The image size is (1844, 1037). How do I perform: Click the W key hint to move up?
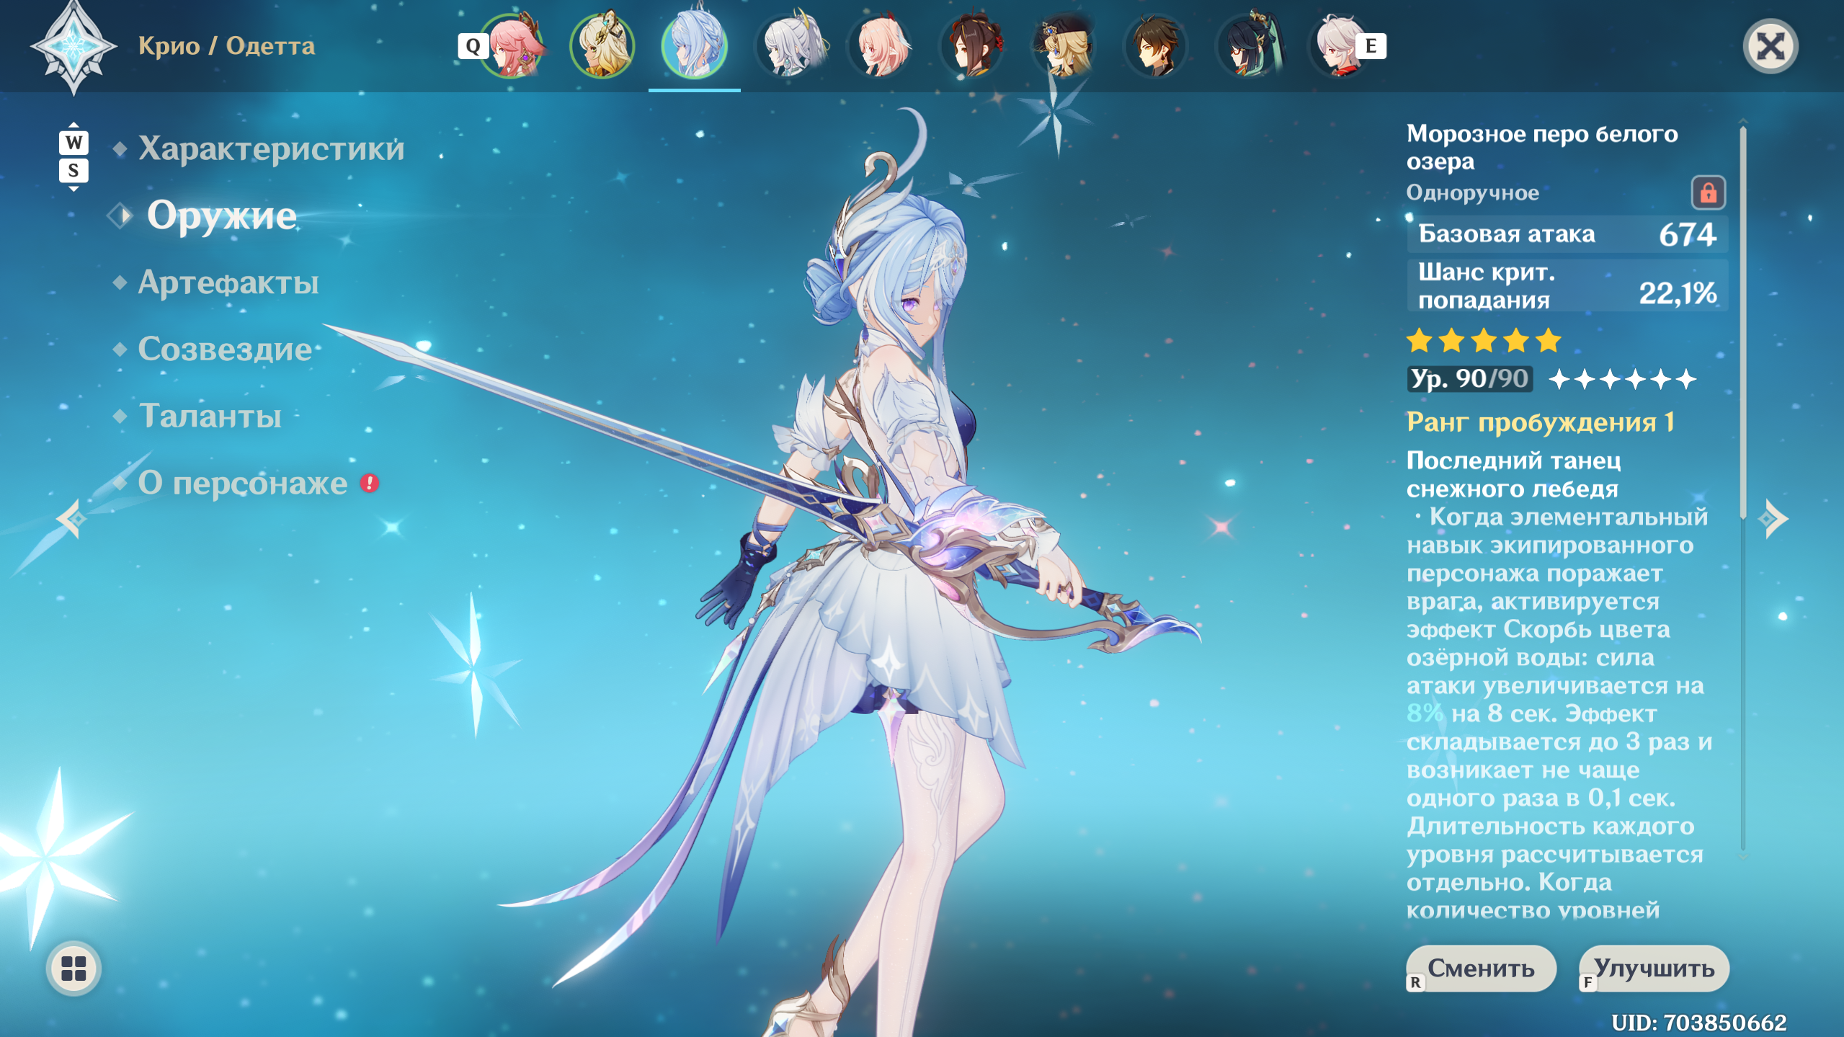coord(74,142)
